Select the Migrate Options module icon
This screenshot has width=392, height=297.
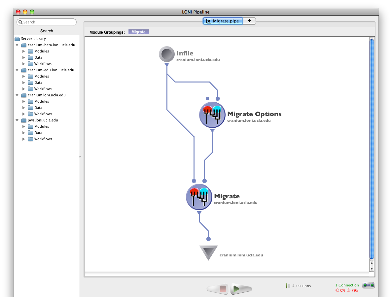(212, 115)
